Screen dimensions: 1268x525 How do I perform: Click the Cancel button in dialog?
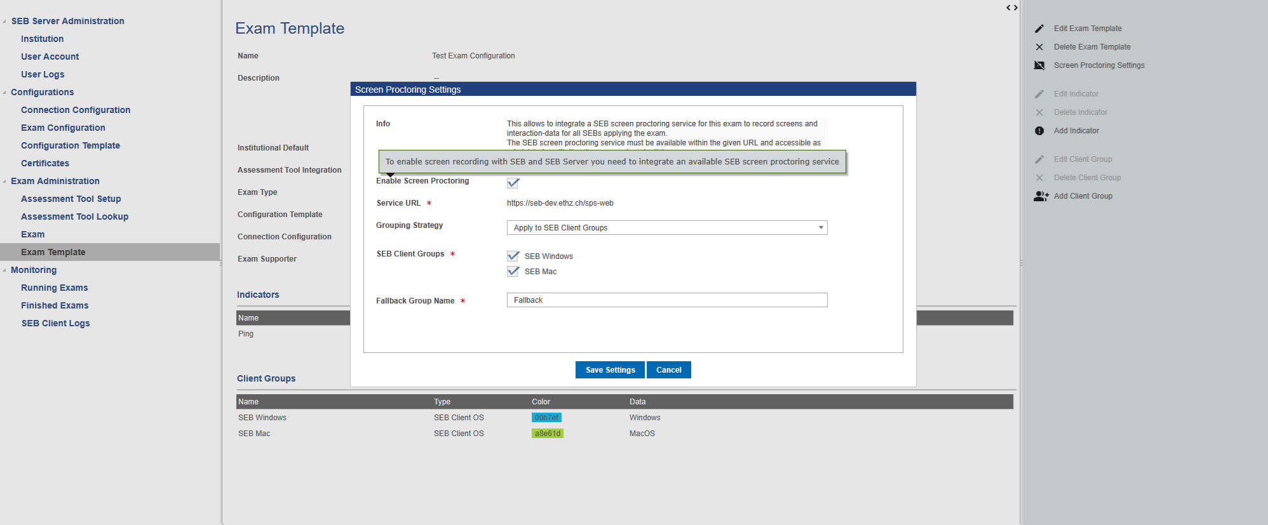click(x=669, y=370)
